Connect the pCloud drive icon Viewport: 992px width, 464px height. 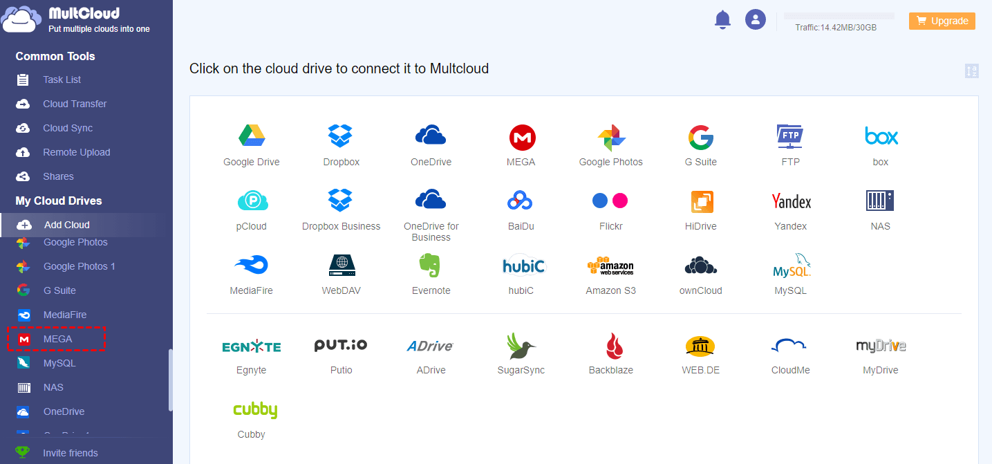(x=252, y=201)
